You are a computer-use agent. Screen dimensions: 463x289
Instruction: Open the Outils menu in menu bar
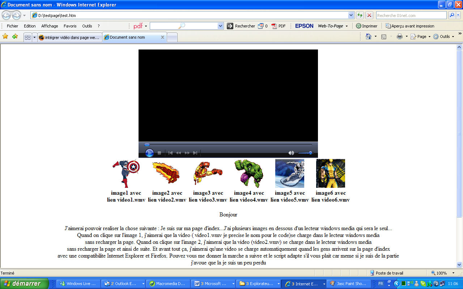(87, 26)
